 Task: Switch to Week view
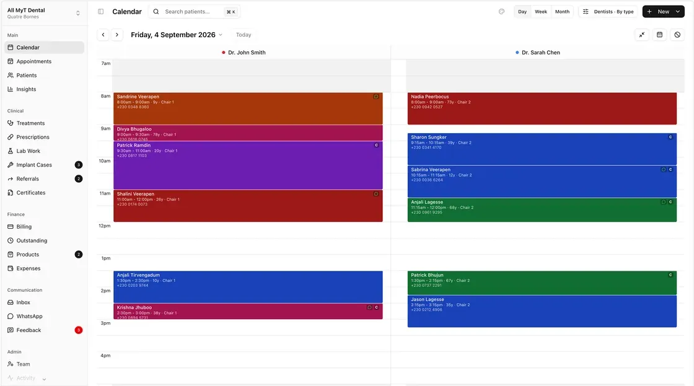541,12
